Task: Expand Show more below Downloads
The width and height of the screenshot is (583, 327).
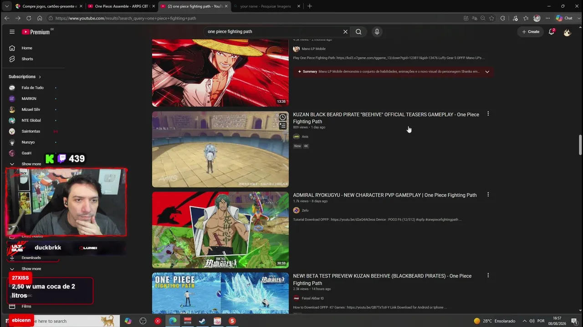Action: pyautogui.click(x=32, y=269)
